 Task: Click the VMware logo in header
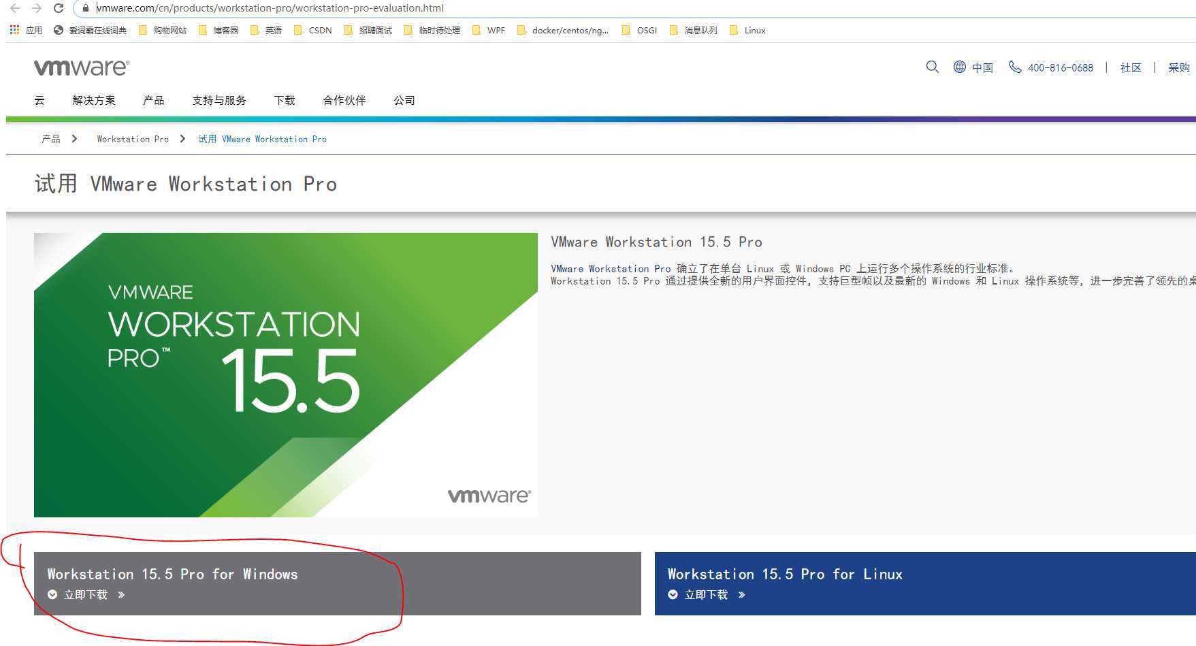(x=82, y=67)
